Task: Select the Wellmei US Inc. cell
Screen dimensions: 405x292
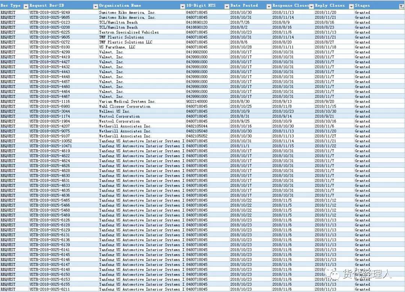Action: click(x=142, y=111)
